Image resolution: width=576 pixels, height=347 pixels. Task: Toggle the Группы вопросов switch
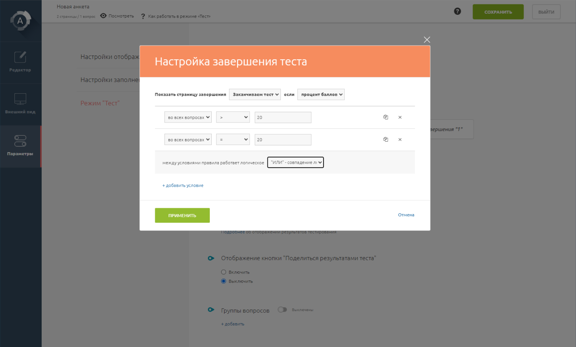tap(282, 310)
